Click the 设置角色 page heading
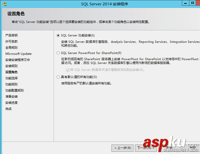The height and width of the screenshot is (154, 200). (x=16, y=14)
